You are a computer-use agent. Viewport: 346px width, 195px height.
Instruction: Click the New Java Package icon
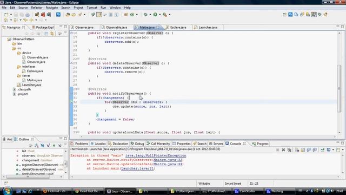(126, 15)
